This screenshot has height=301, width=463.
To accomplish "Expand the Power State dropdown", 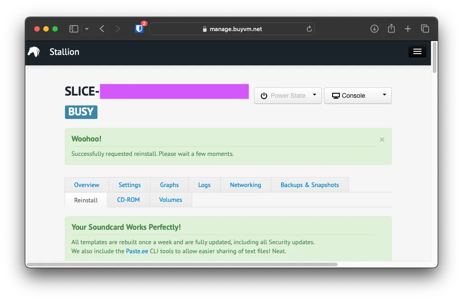I will (x=288, y=96).
